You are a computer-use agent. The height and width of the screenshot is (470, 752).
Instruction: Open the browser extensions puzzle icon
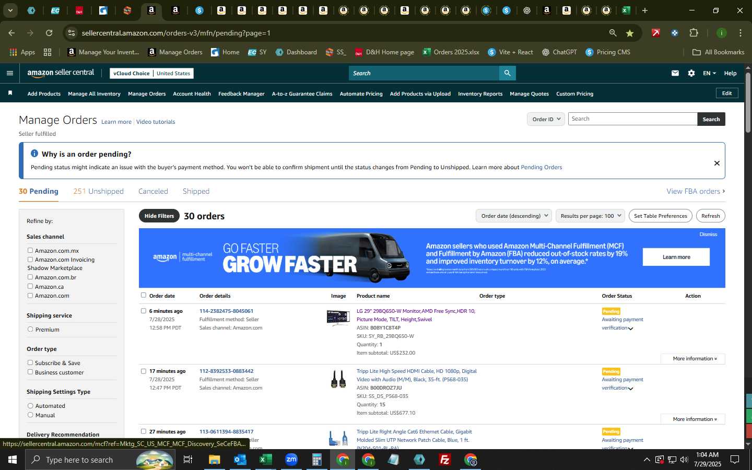[x=694, y=33]
